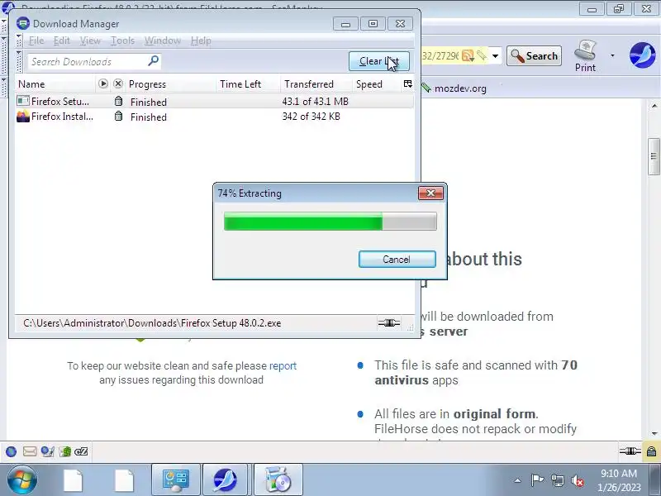The width and height of the screenshot is (661, 496).
Task: Click the SeaMonkey taskbar button
Action: click(x=226, y=479)
